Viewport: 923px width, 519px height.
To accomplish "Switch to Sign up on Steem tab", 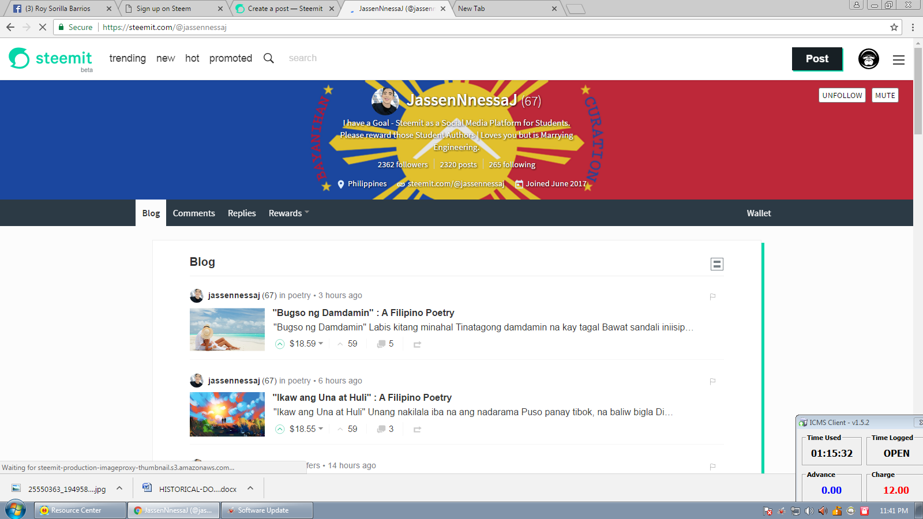I will (x=174, y=9).
